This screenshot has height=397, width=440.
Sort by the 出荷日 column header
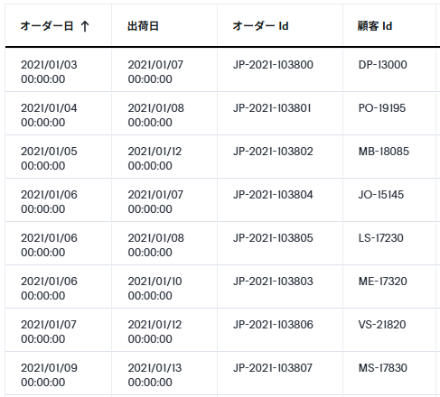143,26
